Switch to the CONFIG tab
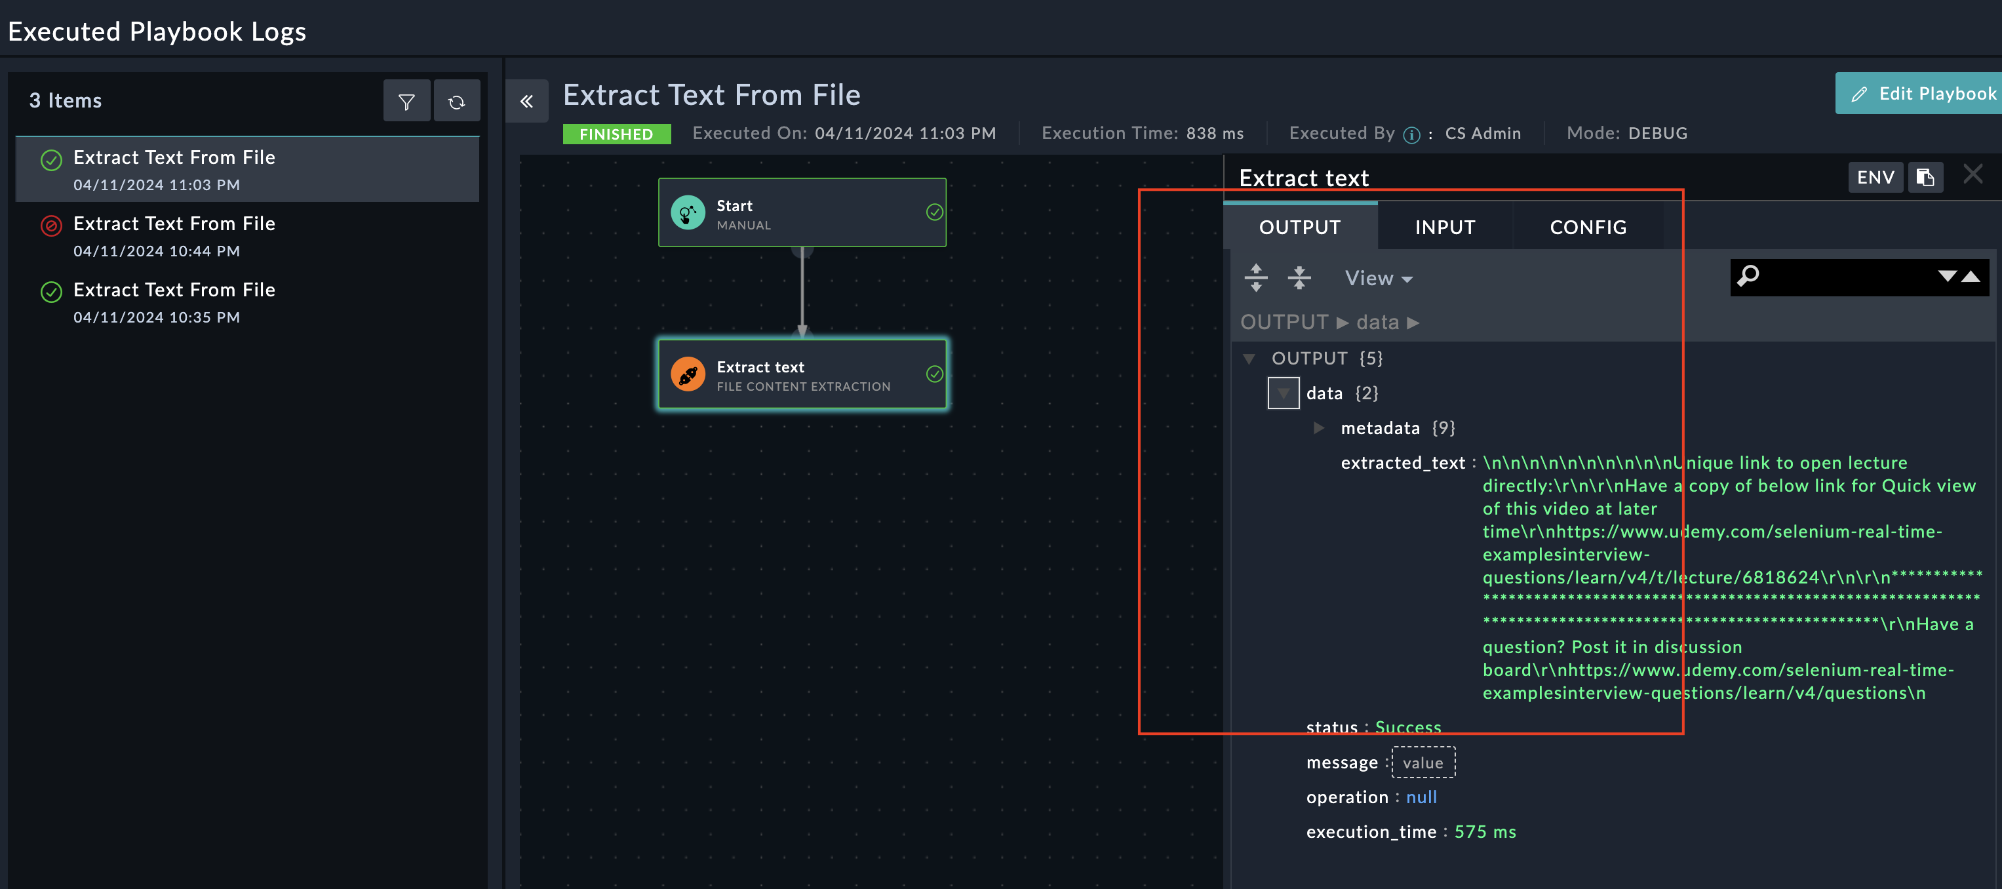 click(x=1588, y=227)
